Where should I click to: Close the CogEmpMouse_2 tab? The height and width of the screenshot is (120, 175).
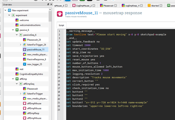[x=94, y=6]
